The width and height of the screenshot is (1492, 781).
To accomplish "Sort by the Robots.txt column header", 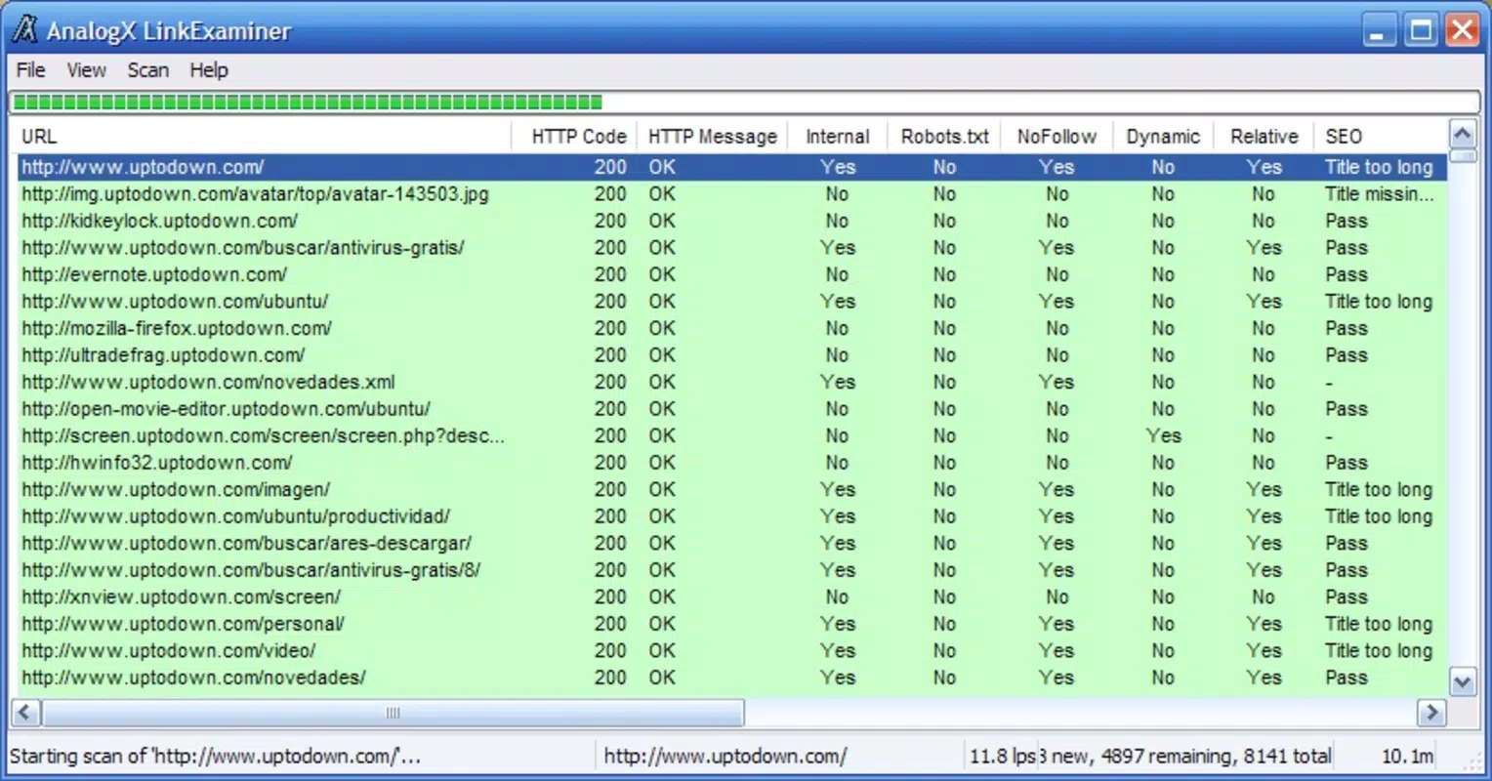I will click(944, 137).
